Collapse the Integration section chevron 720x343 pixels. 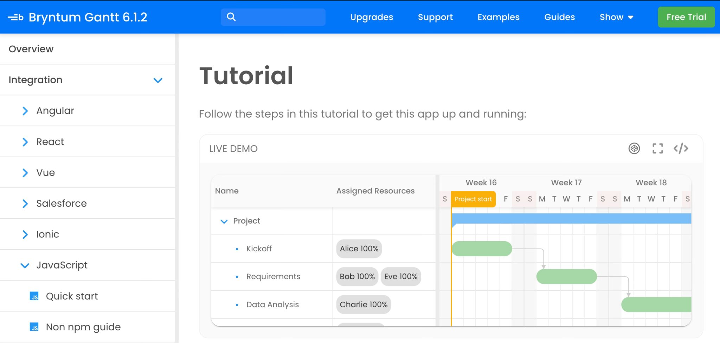coord(158,80)
